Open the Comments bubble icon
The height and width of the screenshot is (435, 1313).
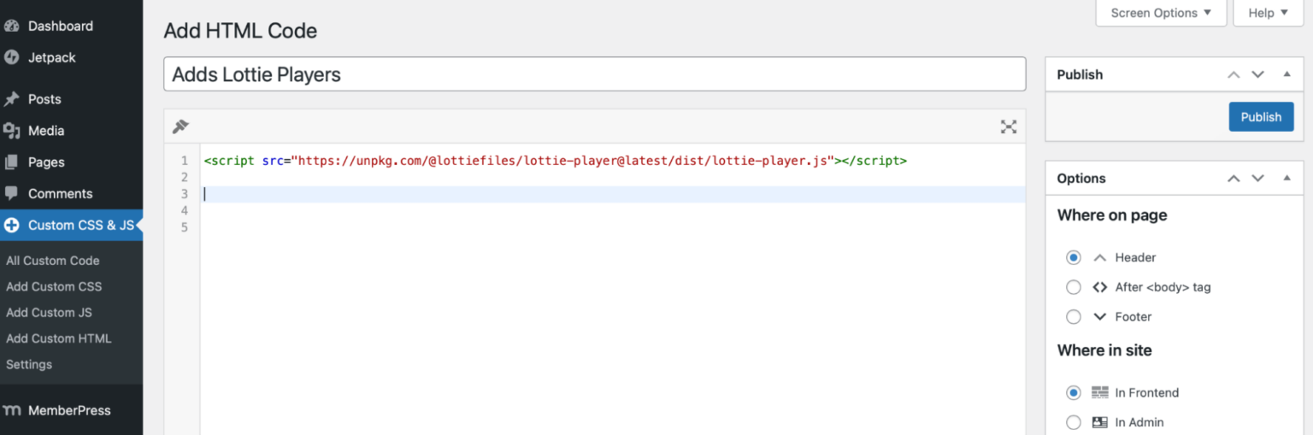pyautogui.click(x=12, y=194)
